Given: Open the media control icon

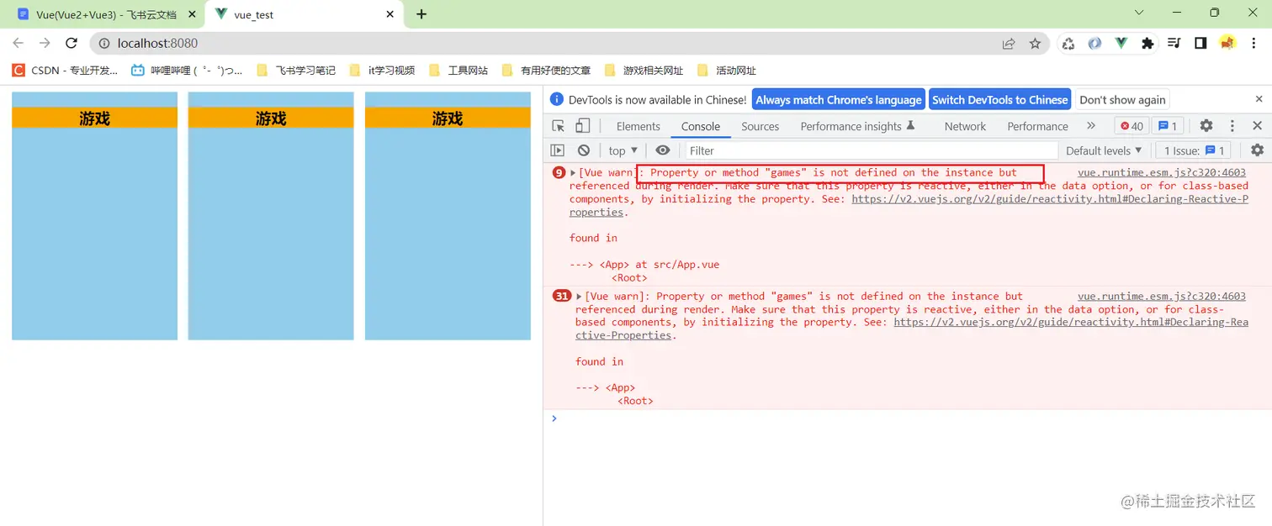Looking at the screenshot, I should coord(1174,44).
